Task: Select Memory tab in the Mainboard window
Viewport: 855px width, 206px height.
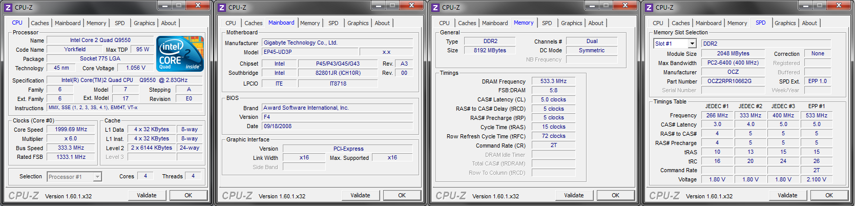Action: pyautogui.click(x=310, y=23)
